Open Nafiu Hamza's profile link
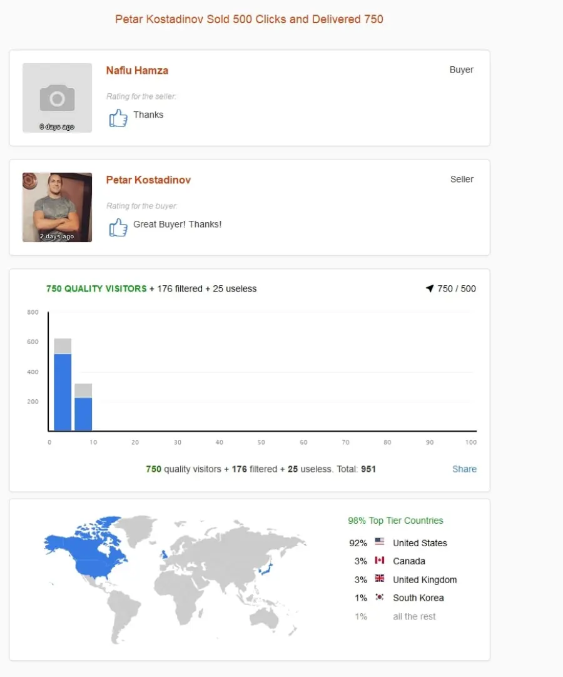The height and width of the screenshot is (677, 563). 137,70
